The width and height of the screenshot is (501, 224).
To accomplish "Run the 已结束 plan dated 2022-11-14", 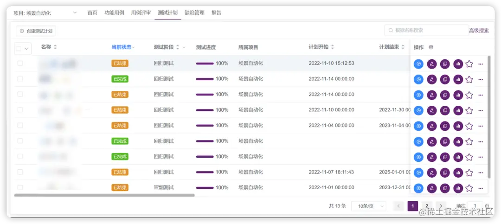I will [418, 95].
